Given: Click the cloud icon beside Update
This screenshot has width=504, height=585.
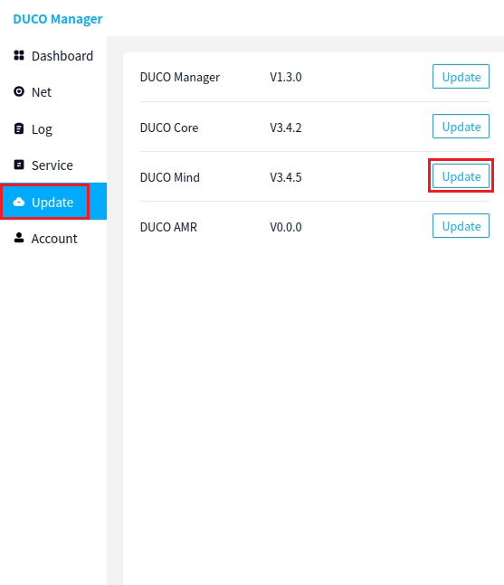Looking at the screenshot, I should (19, 202).
